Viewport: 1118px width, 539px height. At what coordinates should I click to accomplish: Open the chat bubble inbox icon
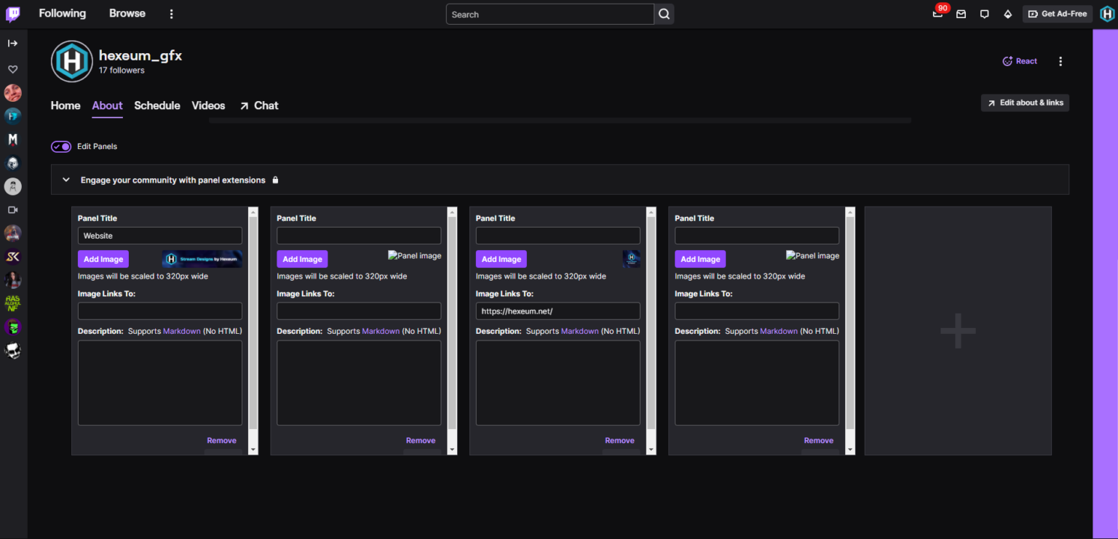pos(984,14)
